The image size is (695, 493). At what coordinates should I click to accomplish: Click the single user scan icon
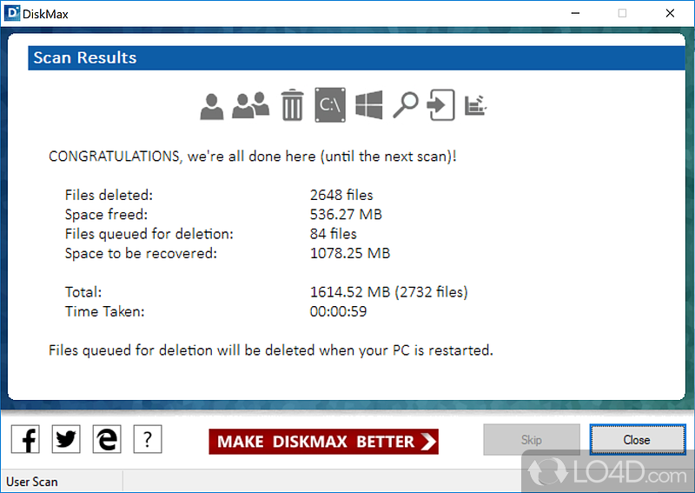(211, 106)
